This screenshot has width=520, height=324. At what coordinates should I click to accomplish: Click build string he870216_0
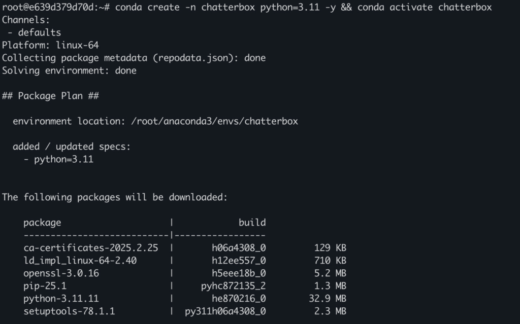pyautogui.click(x=239, y=299)
